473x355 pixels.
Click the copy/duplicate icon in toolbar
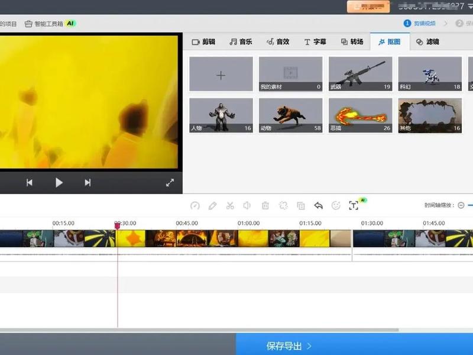point(301,205)
